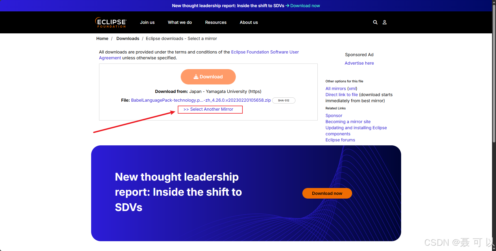
Task: Open Becoming a mirror site link
Action: pos(348,122)
